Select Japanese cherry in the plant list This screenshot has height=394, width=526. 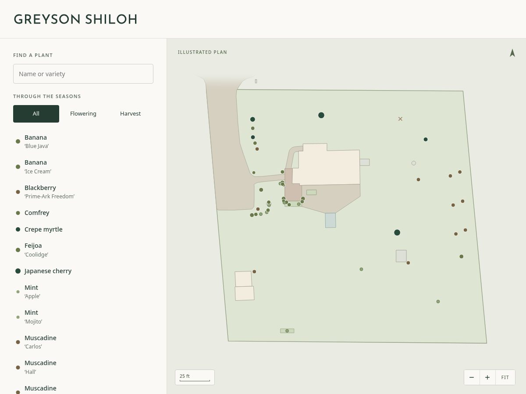pyautogui.click(x=83, y=271)
